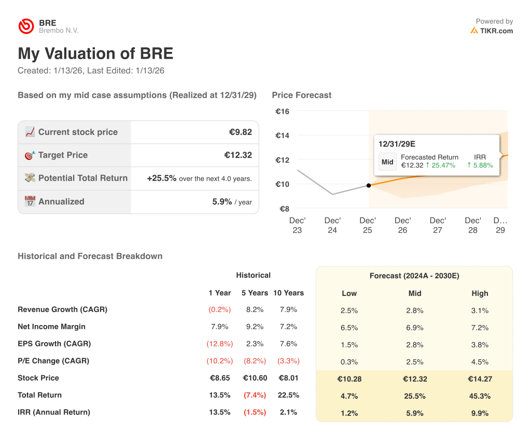Click the High case €14.27 stock price
Image resolution: width=531 pixels, height=432 pixels.
(x=480, y=379)
